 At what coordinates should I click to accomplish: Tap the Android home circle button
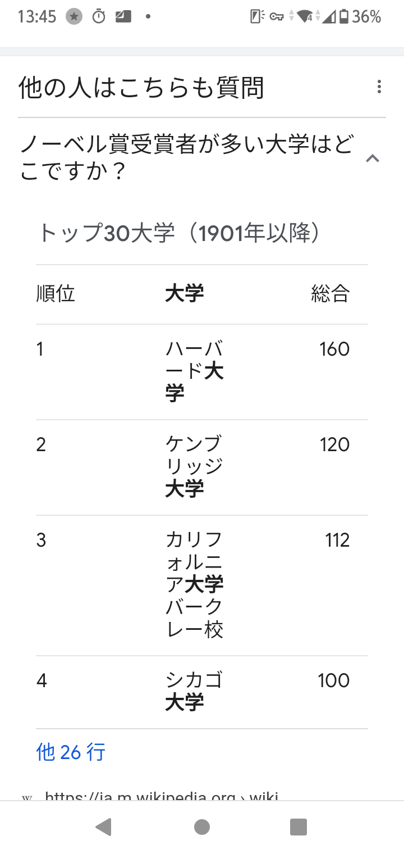[x=202, y=827]
